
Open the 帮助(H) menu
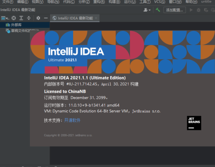tap(191, 2)
